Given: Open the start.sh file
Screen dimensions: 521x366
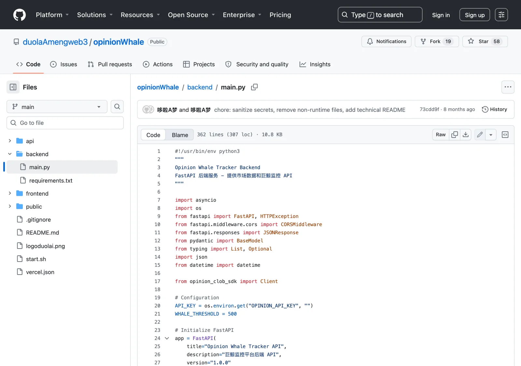Looking at the screenshot, I should tap(36, 259).
